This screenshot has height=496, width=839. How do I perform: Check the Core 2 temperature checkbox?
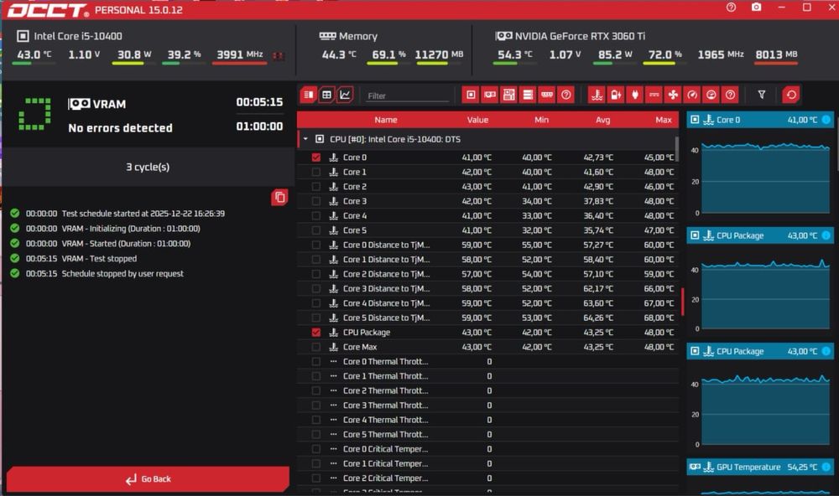tap(316, 187)
